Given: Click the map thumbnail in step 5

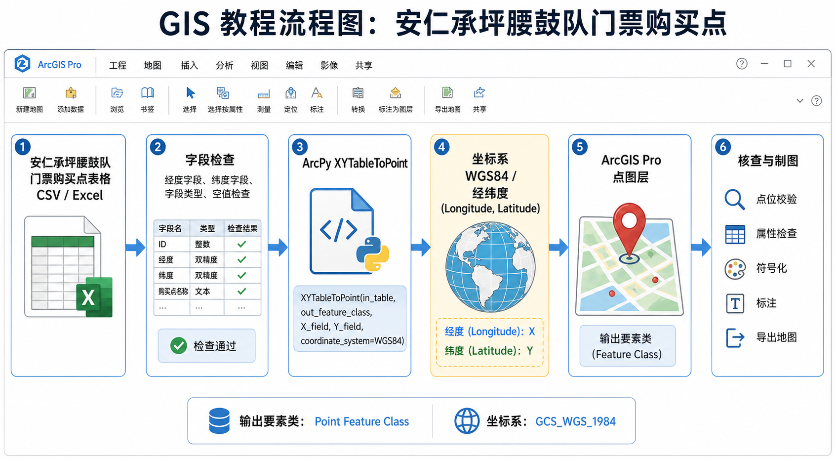Looking at the screenshot, I should [x=629, y=266].
